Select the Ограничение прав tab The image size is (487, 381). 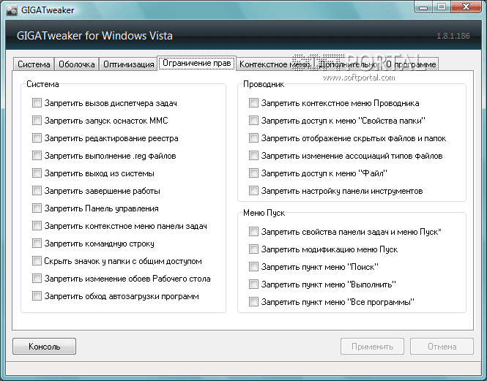pos(197,63)
